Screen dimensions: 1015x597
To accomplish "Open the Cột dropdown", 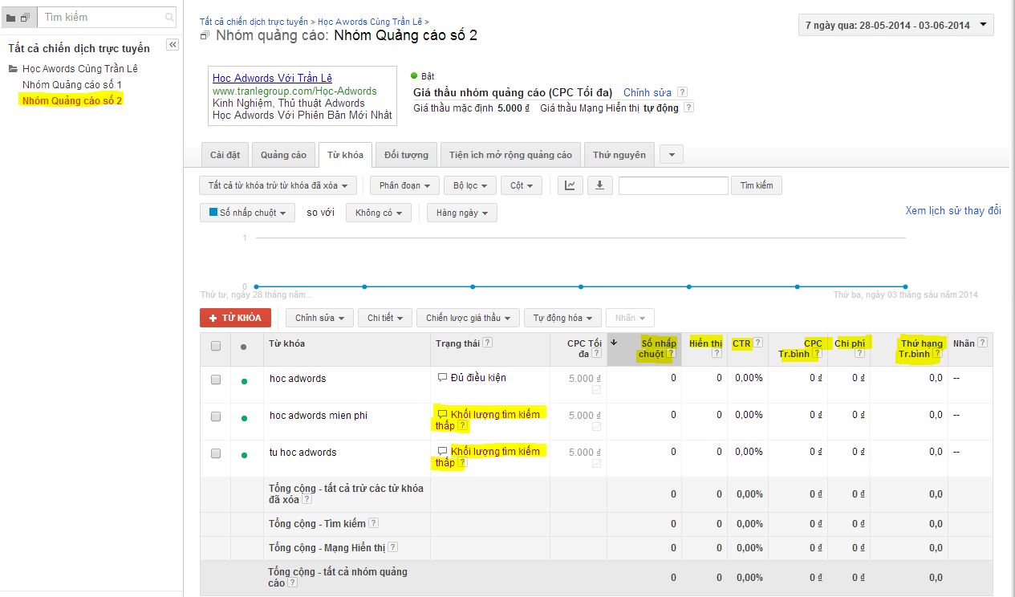I will pyautogui.click(x=522, y=186).
